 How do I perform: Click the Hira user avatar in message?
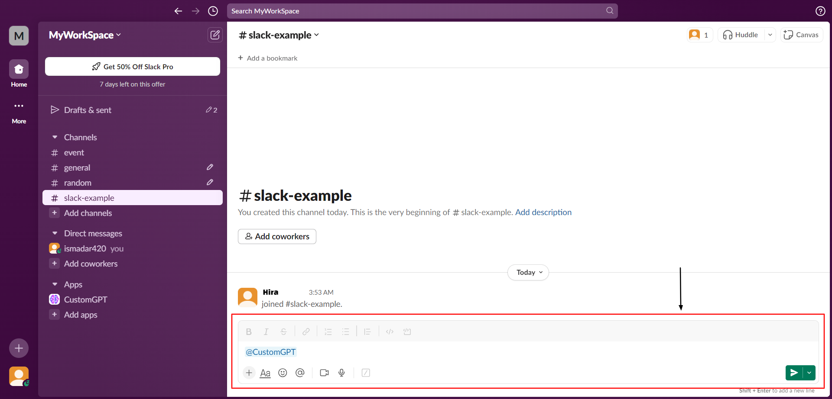pyautogui.click(x=248, y=298)
